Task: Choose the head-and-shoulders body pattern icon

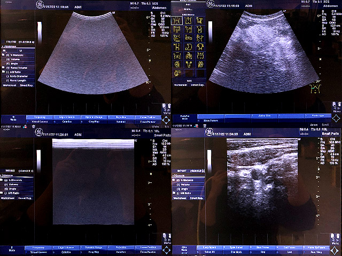Action: tap(200, 47)
